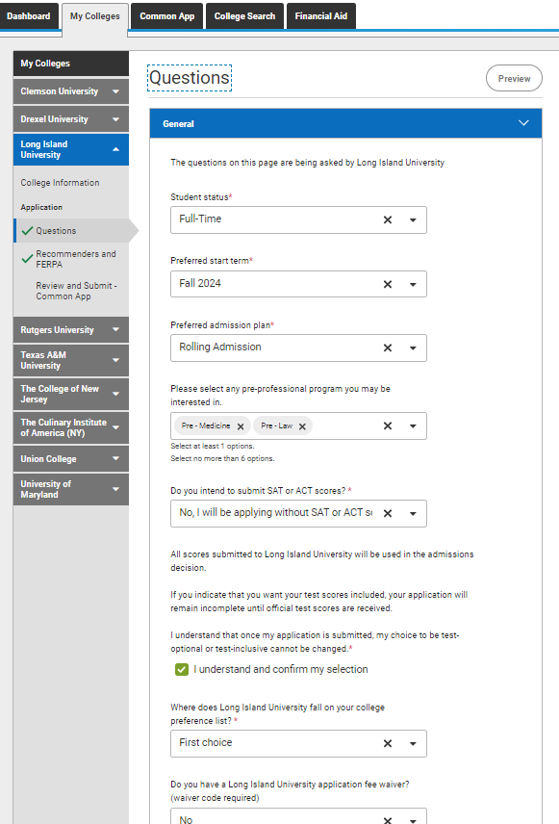This screenshot has height=824, width=559.
Task: Open Review and Submit - Common App
Action: tap(76, 291)
